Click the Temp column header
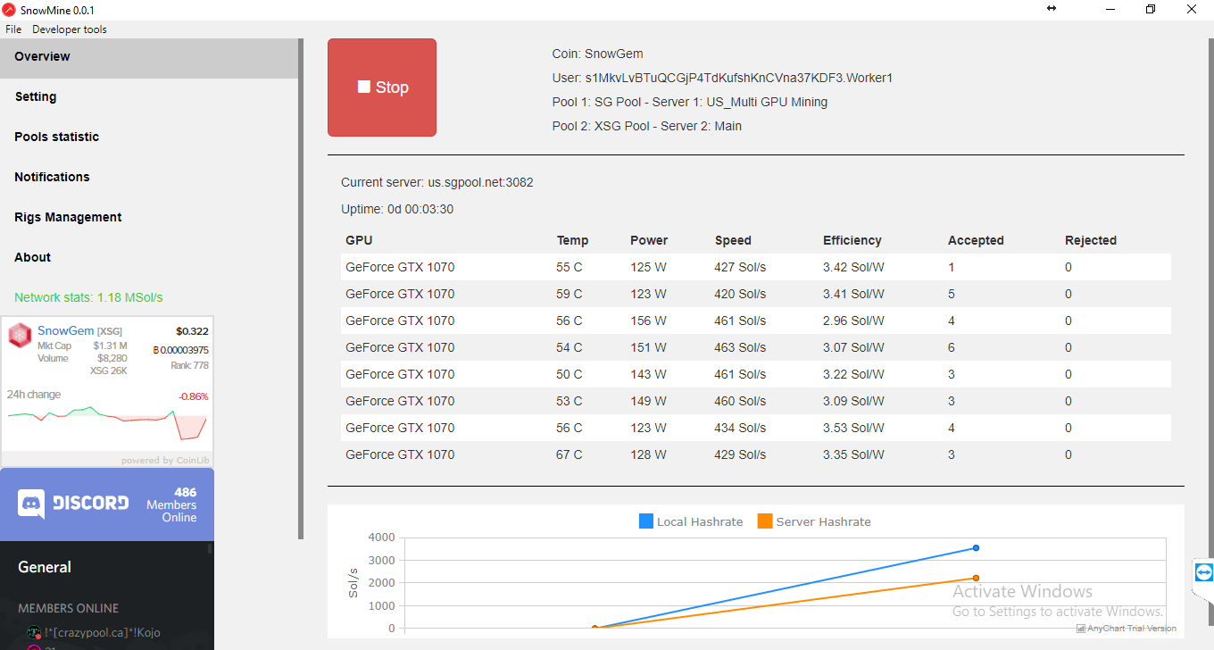This screenshot has width=1214, height=650. pyautogui.click(x=572, y=240)
